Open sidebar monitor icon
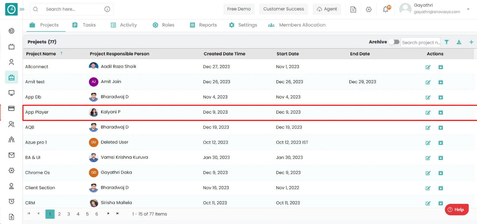477x224 pixels. pyautogui.click(x=11, y=93)
